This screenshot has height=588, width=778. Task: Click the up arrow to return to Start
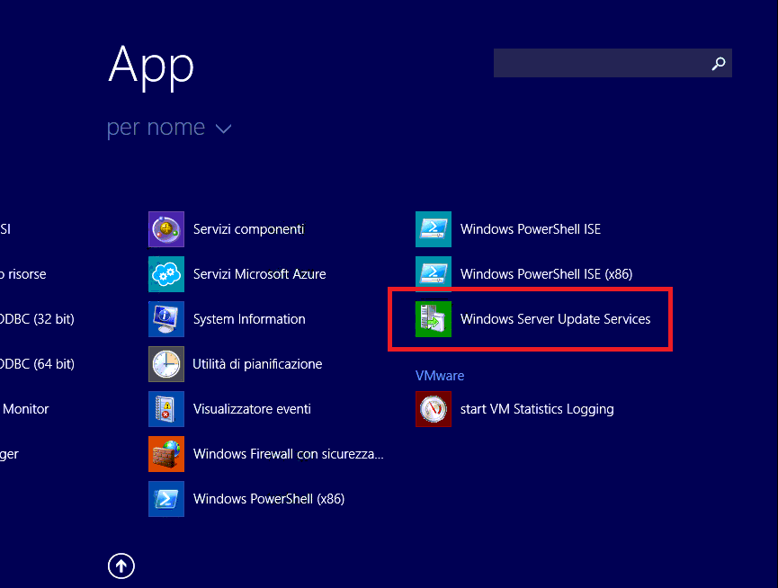point(121,566)
